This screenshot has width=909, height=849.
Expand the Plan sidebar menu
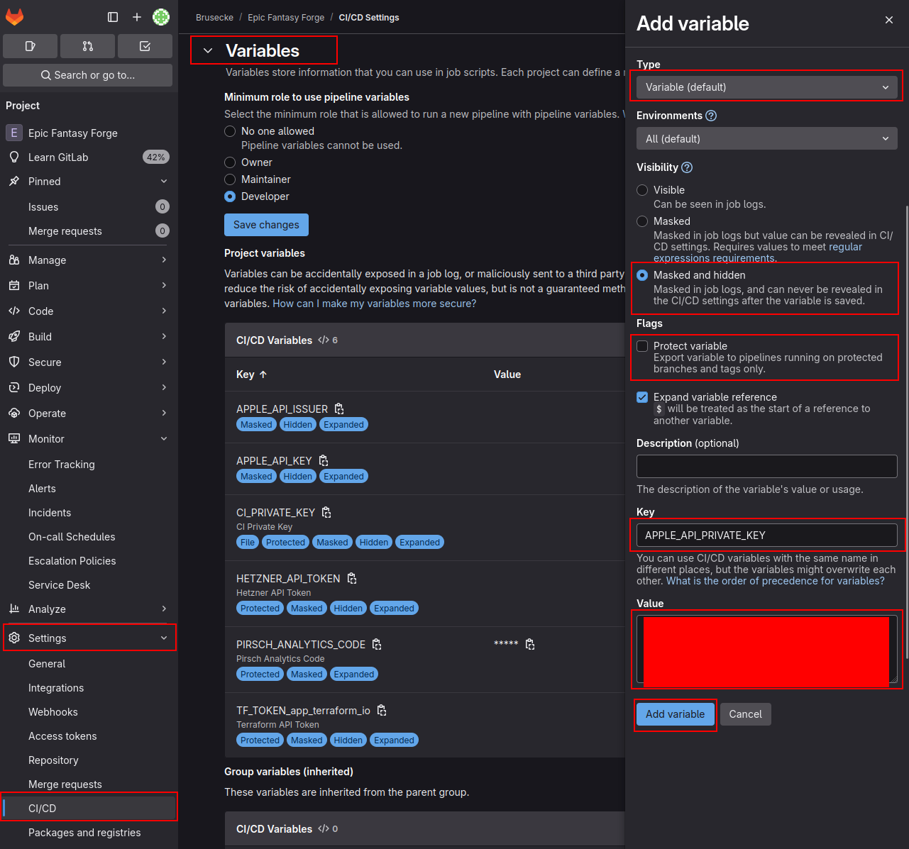click(x=88, y=286)
